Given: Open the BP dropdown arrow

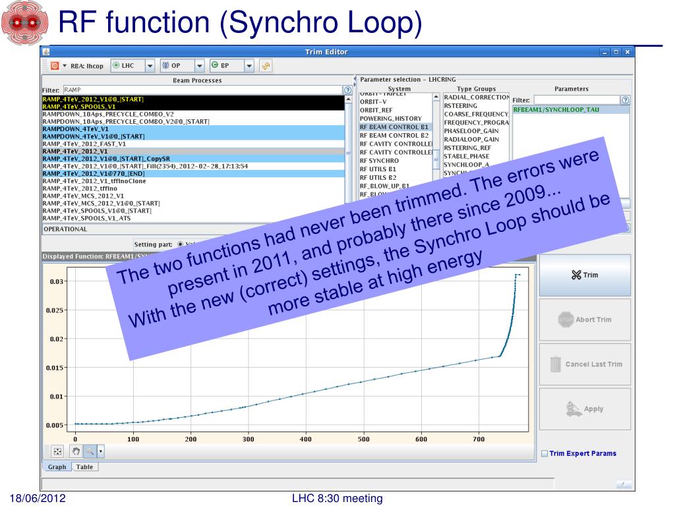Looking at the screenshot, I should (x=249, y=66).
